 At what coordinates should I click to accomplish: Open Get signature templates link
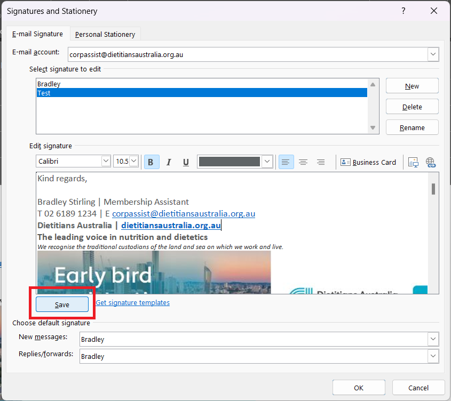[x=133, y=302]
